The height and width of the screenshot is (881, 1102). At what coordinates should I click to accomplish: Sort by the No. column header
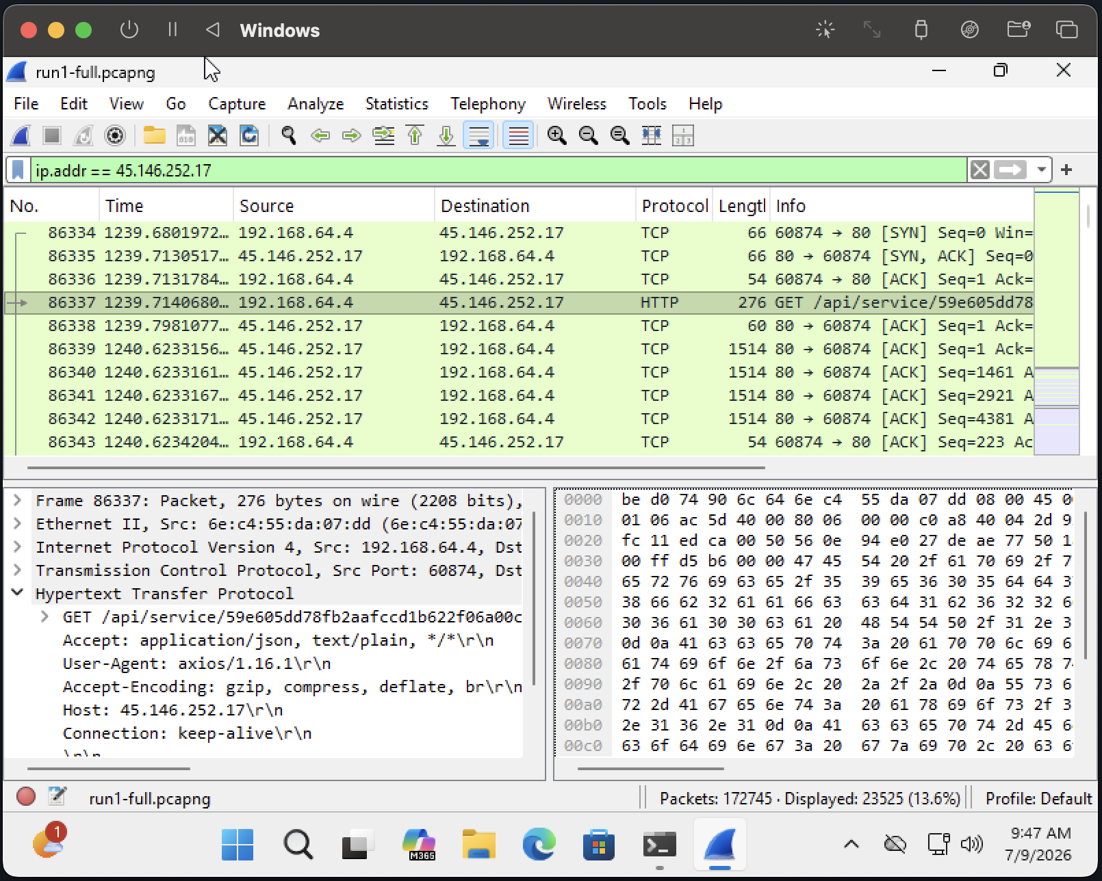click(52, 206)
